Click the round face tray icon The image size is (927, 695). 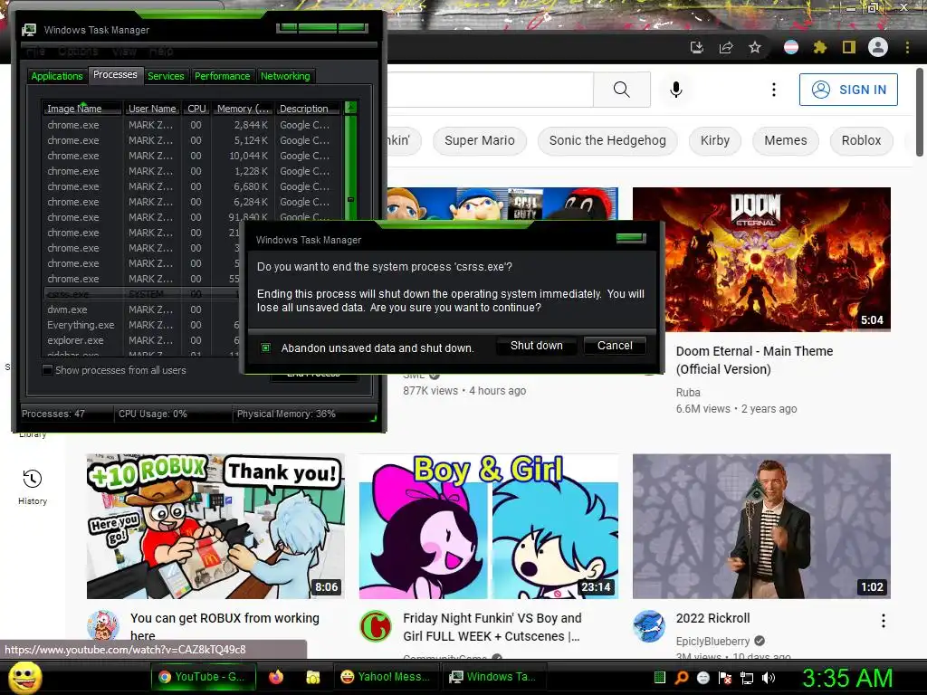702,677
